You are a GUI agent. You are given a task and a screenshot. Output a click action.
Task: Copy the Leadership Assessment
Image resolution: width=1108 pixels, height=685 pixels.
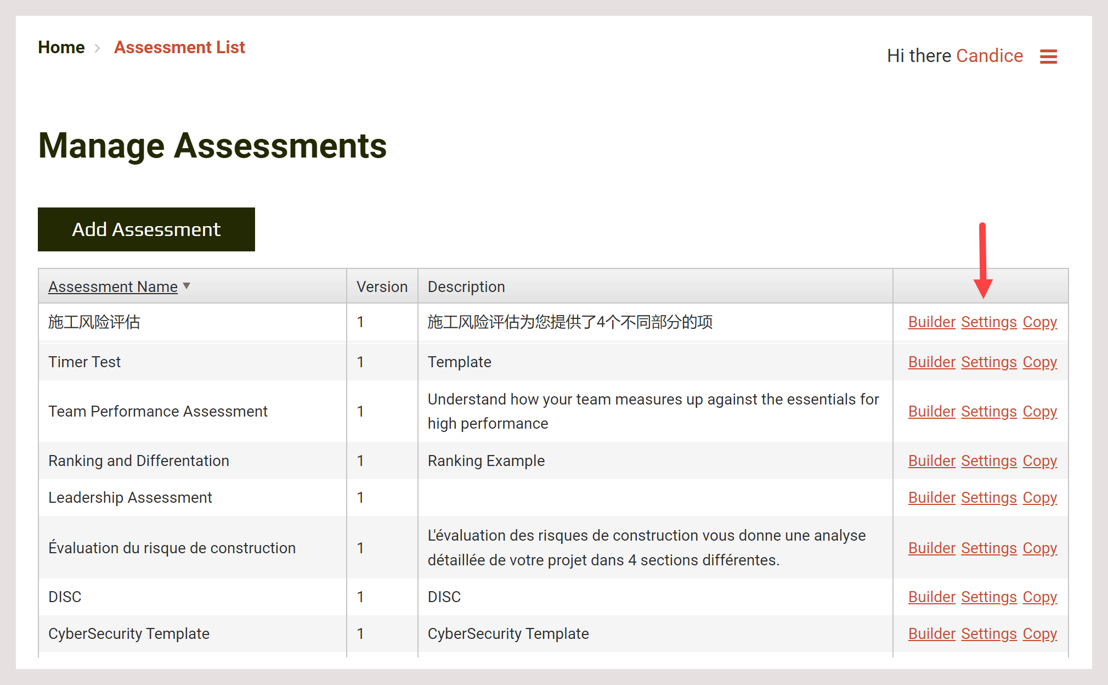(x=1039, y=497)
